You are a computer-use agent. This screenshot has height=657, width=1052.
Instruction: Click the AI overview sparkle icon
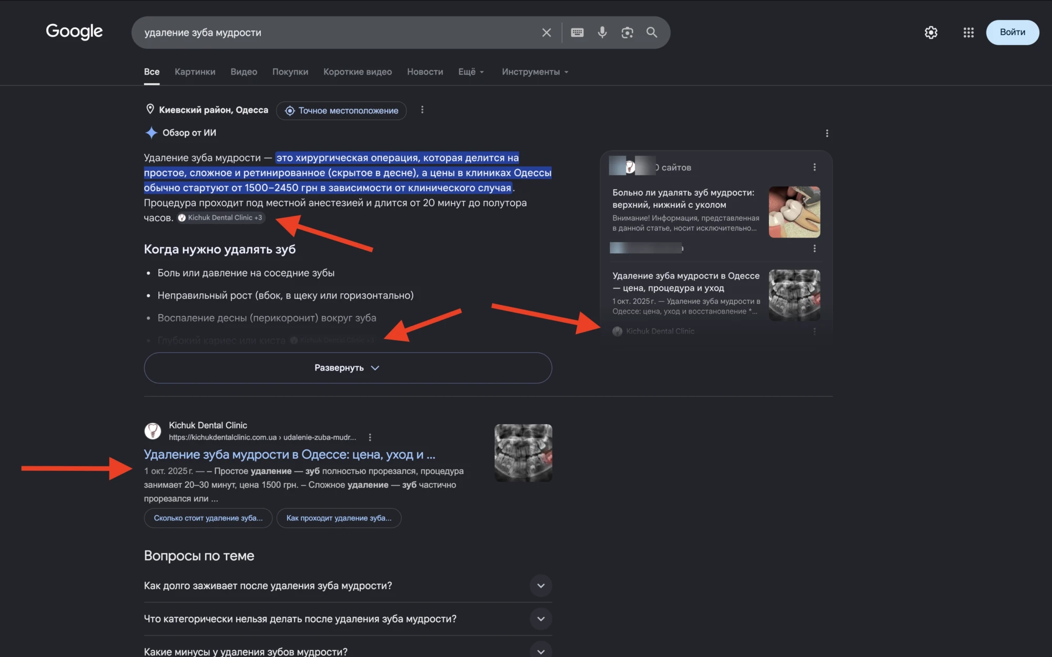(151, 133)
